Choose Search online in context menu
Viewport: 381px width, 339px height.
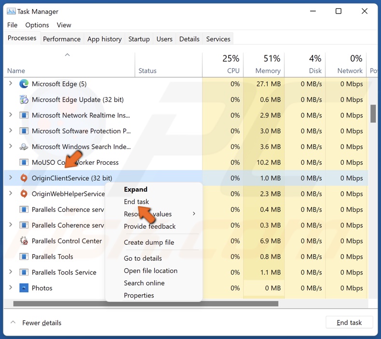point(144,283)
